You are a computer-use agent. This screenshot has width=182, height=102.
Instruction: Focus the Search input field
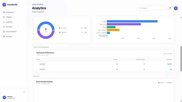152,8
